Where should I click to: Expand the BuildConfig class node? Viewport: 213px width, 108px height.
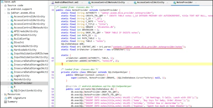8,39
